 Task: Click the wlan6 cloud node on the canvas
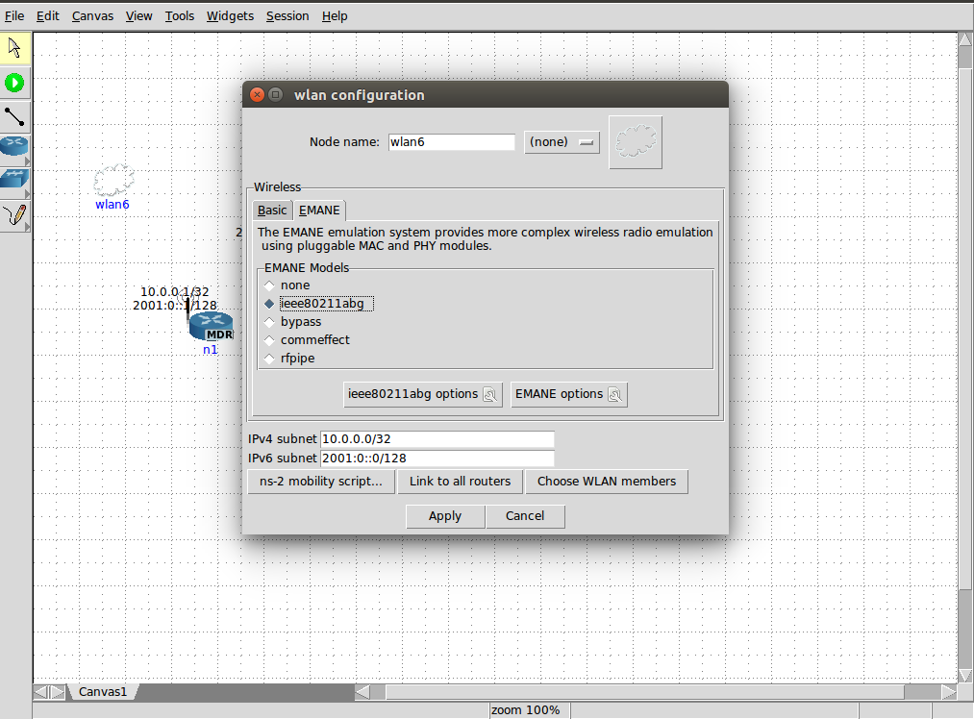pos(112,183)
